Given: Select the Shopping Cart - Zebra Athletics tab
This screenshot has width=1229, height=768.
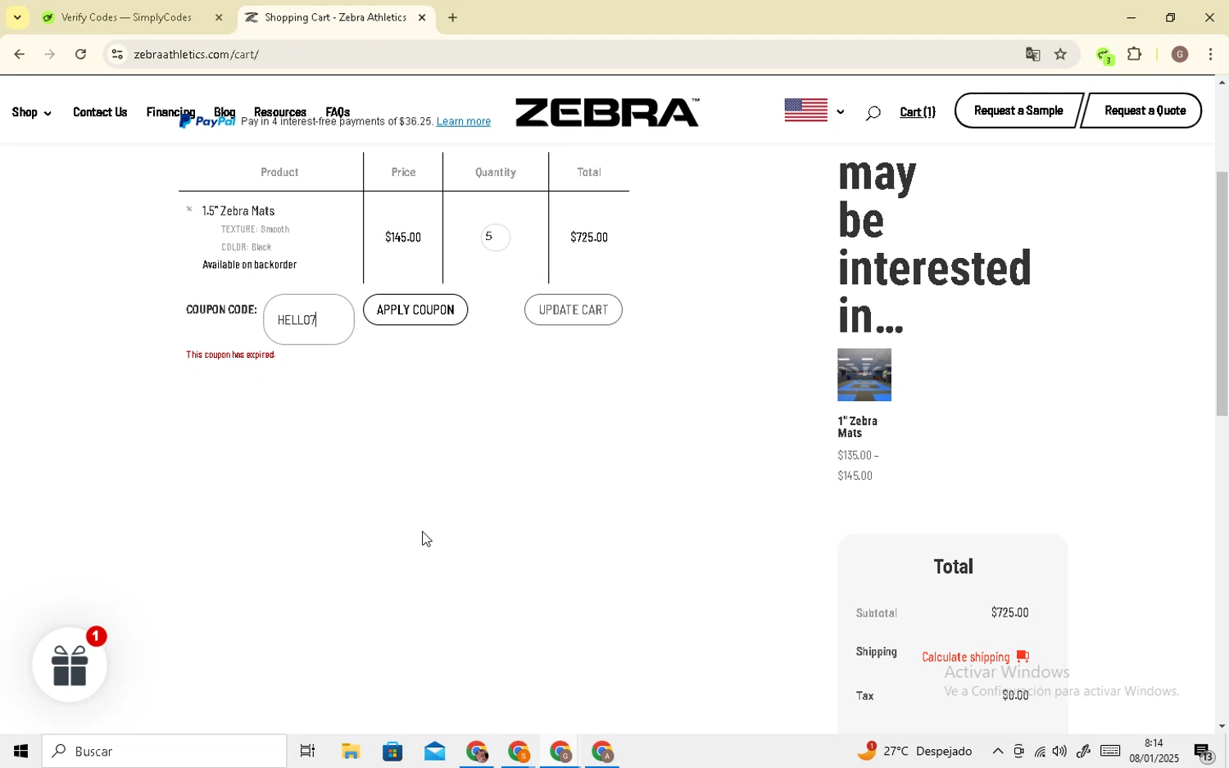Looking at the screenshot, I should tap(336, 17).
